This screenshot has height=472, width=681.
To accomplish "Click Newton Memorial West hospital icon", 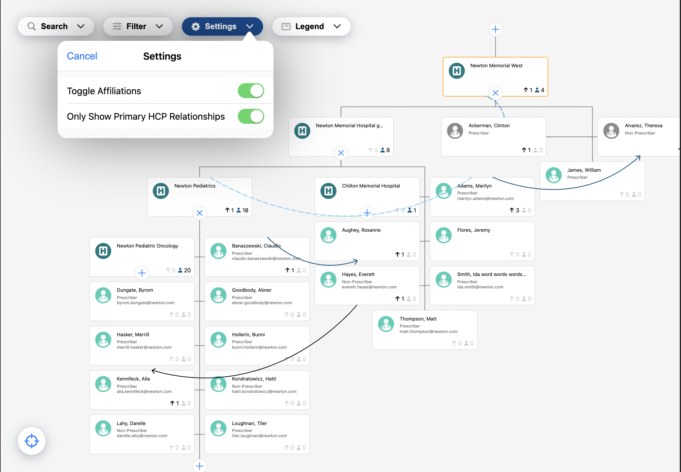I will (x=457, y=71).
